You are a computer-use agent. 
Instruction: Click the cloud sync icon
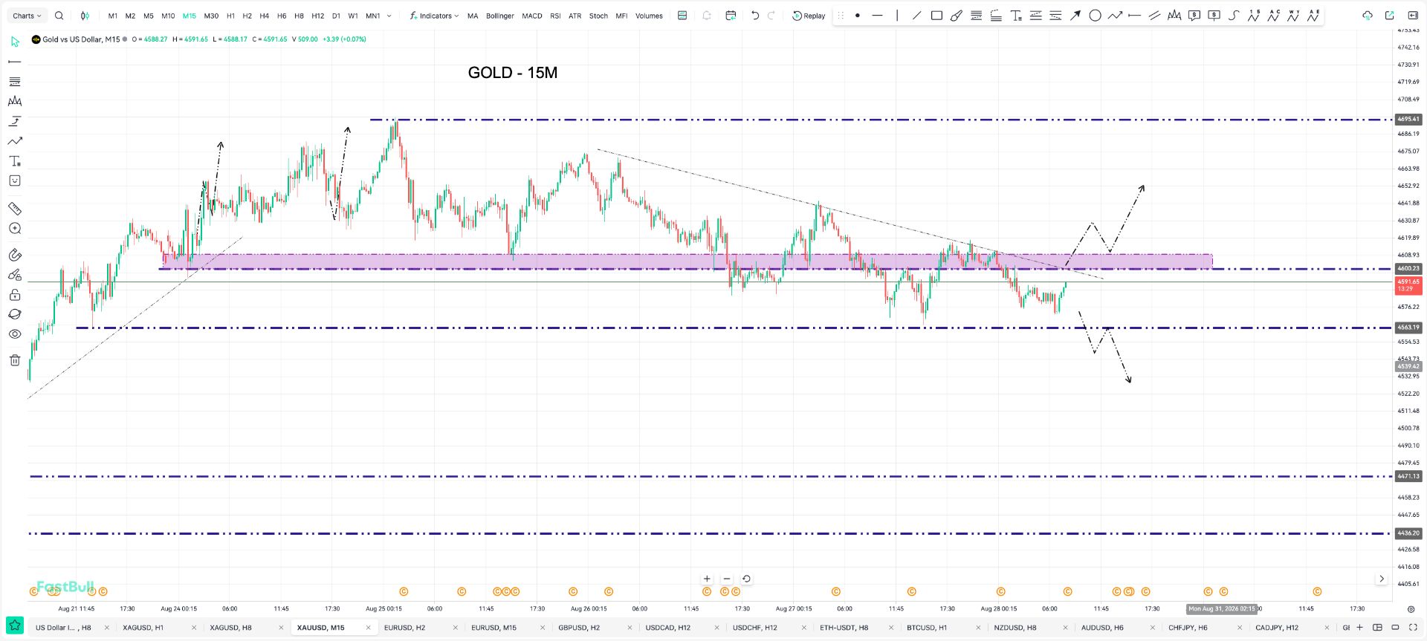tap(1367, 16)
